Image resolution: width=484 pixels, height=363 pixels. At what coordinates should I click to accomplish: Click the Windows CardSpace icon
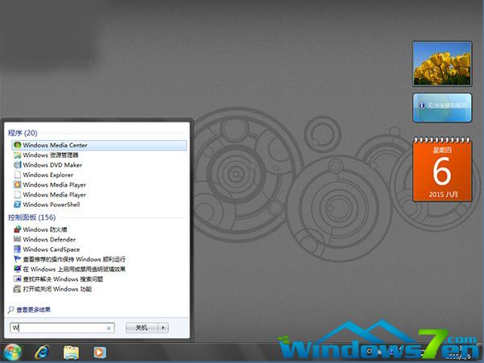coord(17,250)
